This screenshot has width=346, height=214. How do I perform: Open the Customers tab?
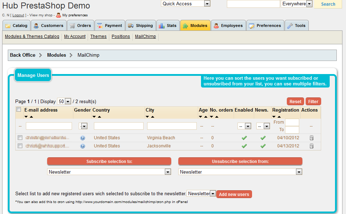[49, 26]
